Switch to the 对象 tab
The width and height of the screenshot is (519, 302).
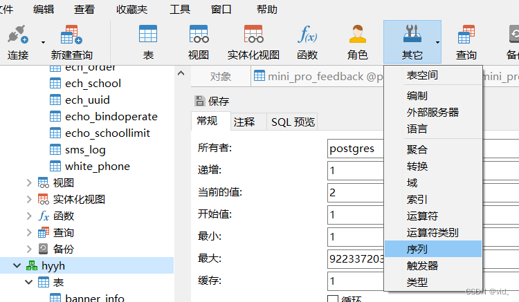[x=221, y=77]
